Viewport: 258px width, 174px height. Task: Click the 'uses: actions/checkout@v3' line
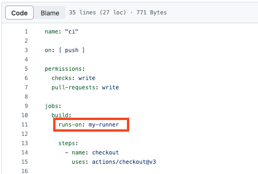[114, 162]
